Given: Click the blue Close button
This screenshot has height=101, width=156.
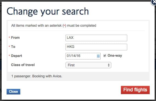Looking at the screenshot, I should (13, 92).
